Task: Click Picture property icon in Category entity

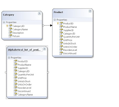Action: pyautogui.click(x=10, y=36)
